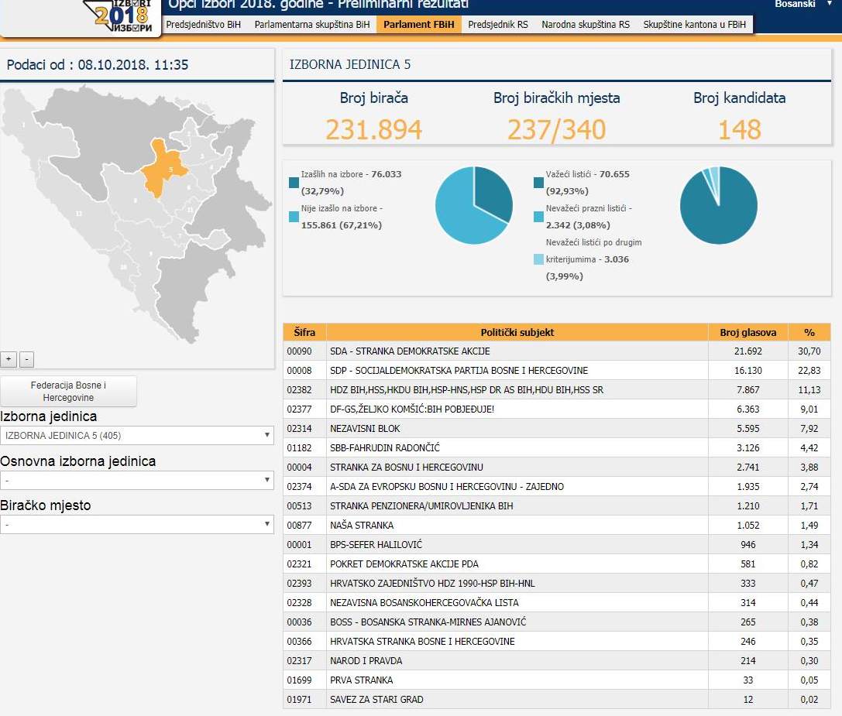Image resolution: width=842 pixels, height=716 pixels.
Task: Click the valid ballots pie chart
Action: click(719, 205)
